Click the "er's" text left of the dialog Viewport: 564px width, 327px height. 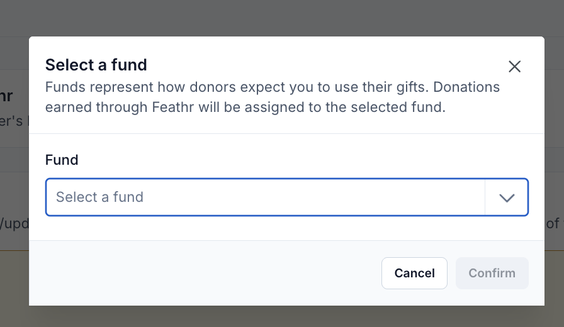[14, 121]
